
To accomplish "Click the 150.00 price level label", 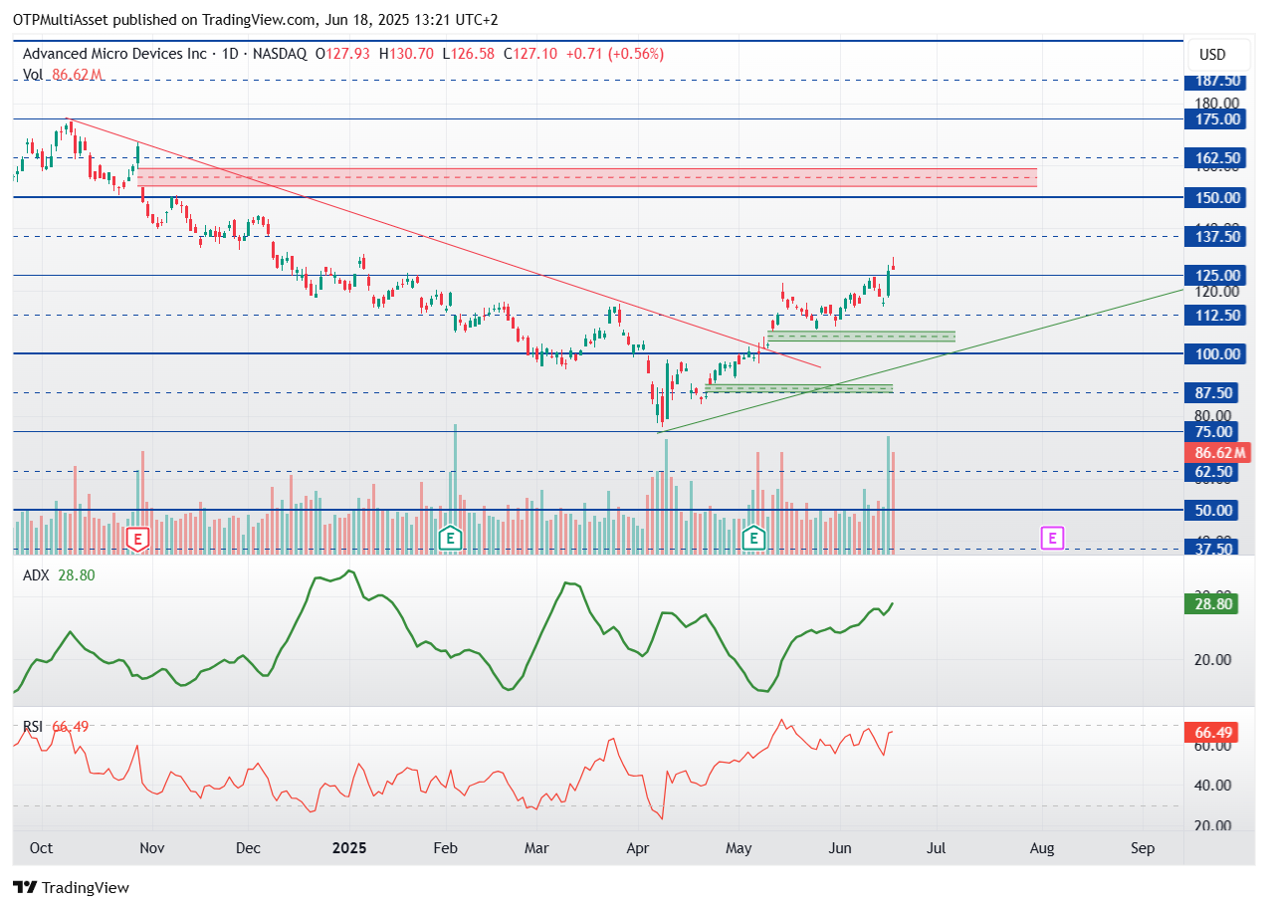I will pyautogui.click(x=1217, y=197).
